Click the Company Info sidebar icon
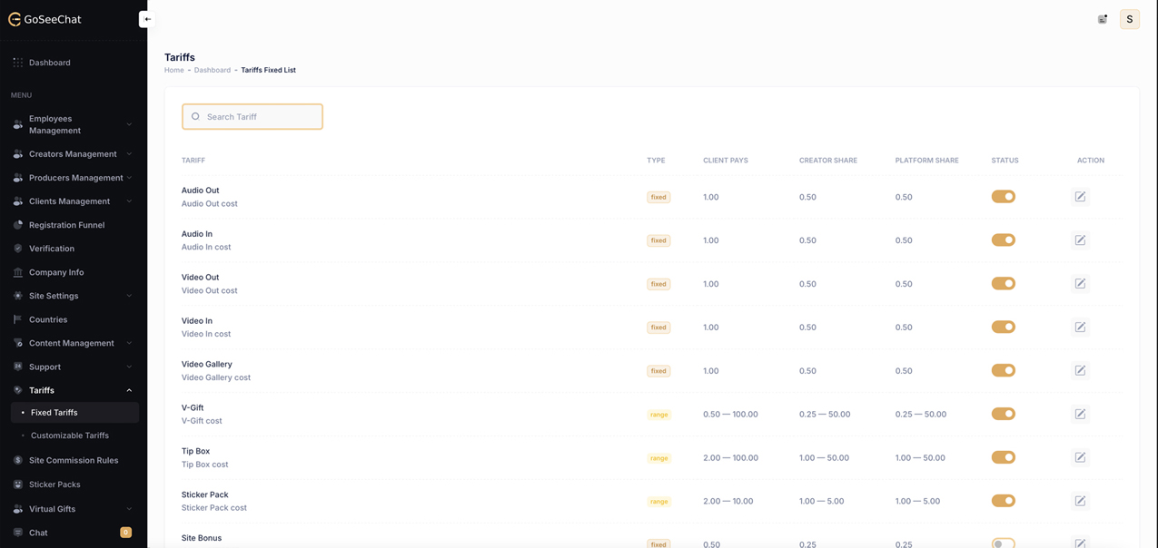The image size is (1158, 548). 18,272
